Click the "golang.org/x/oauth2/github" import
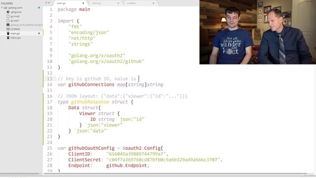Image resolution: width=316 pixels, height=178 pixels. (x=106, y=61)
